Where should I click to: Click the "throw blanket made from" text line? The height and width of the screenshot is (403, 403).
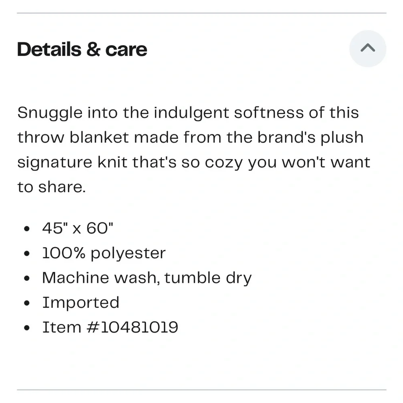[190, 138]
